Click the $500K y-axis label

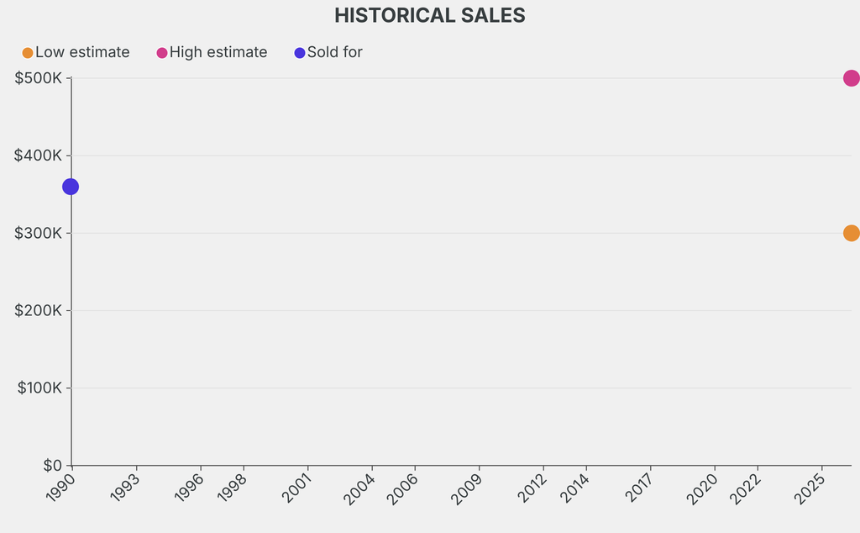39,78
